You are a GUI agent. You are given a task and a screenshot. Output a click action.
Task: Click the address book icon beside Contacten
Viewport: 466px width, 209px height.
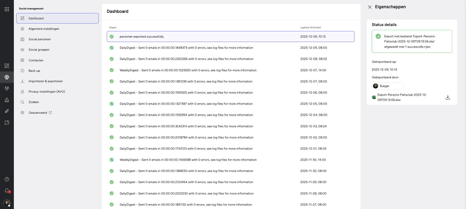[22, 60]
